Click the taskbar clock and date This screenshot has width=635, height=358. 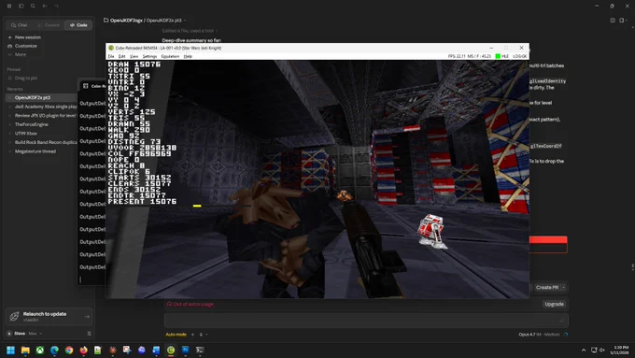[620, 351]
